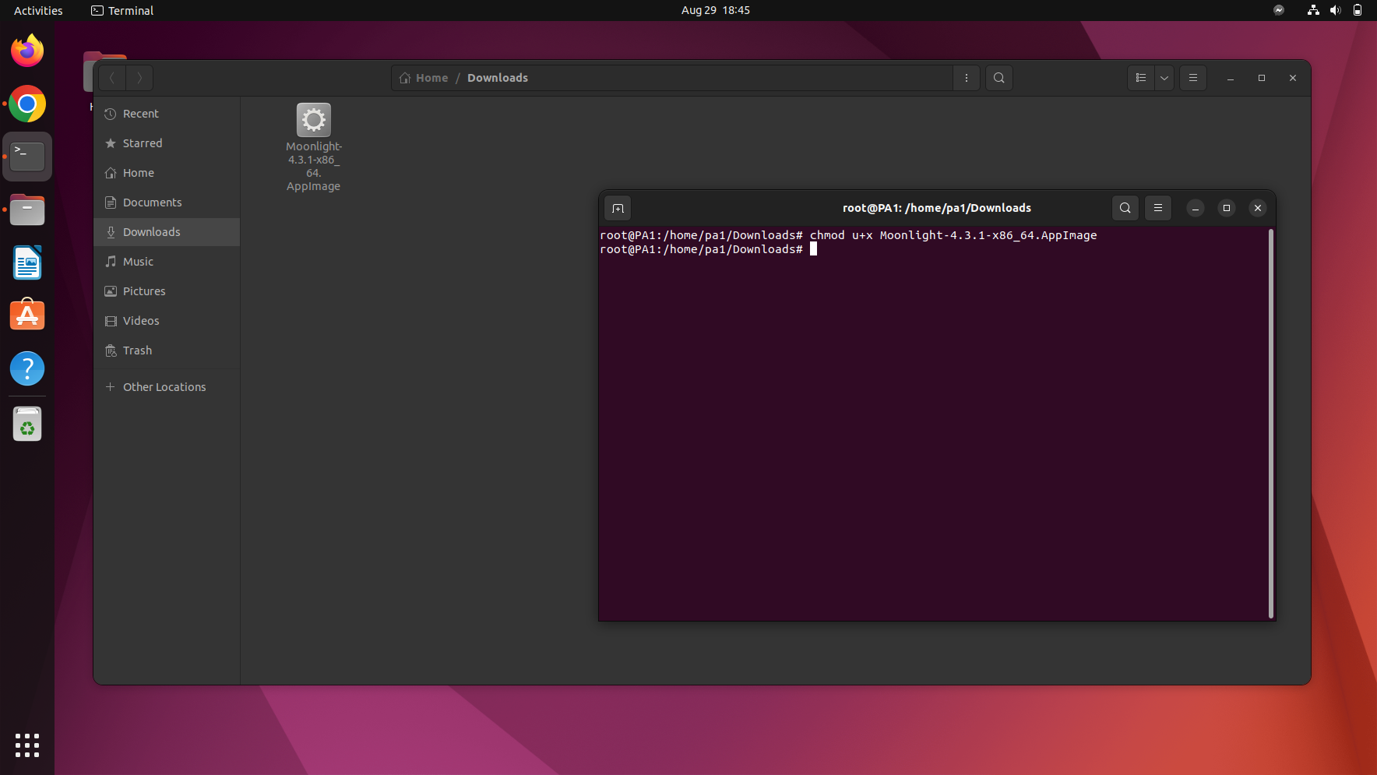Screen dimensions: 1377x775
Task: Open the system status tray menu
Action: click(x=1335, y=10)
